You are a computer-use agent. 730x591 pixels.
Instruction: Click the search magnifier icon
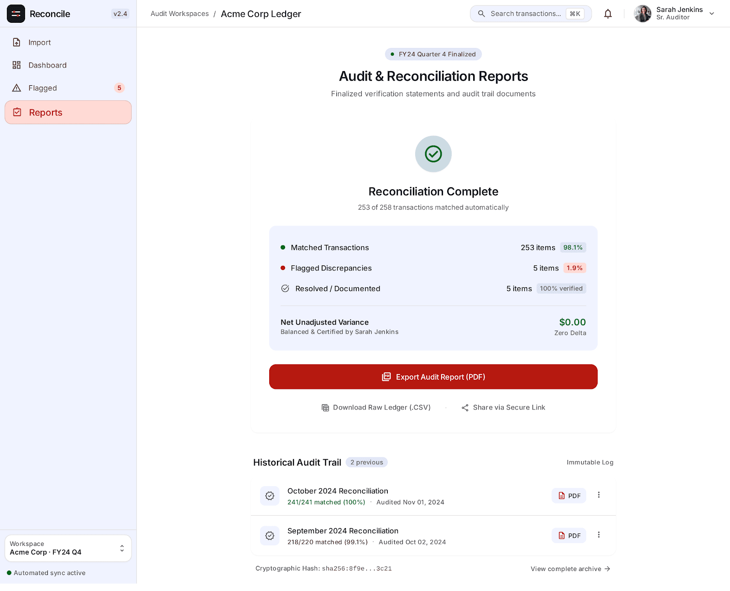481,14
